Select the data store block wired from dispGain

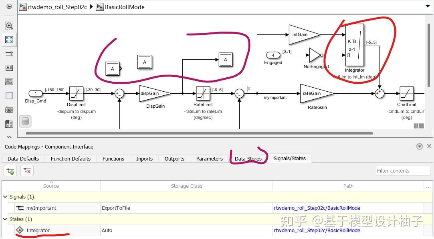click(x=226, y=60)
